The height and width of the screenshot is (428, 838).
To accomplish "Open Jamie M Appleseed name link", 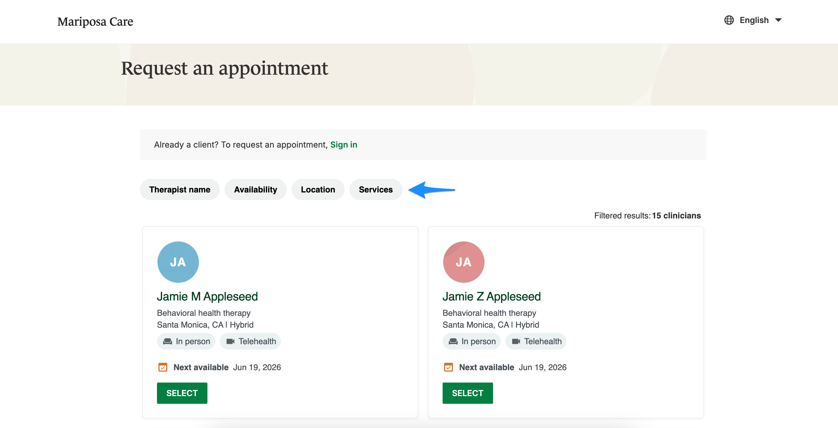I will pos(207,296).
